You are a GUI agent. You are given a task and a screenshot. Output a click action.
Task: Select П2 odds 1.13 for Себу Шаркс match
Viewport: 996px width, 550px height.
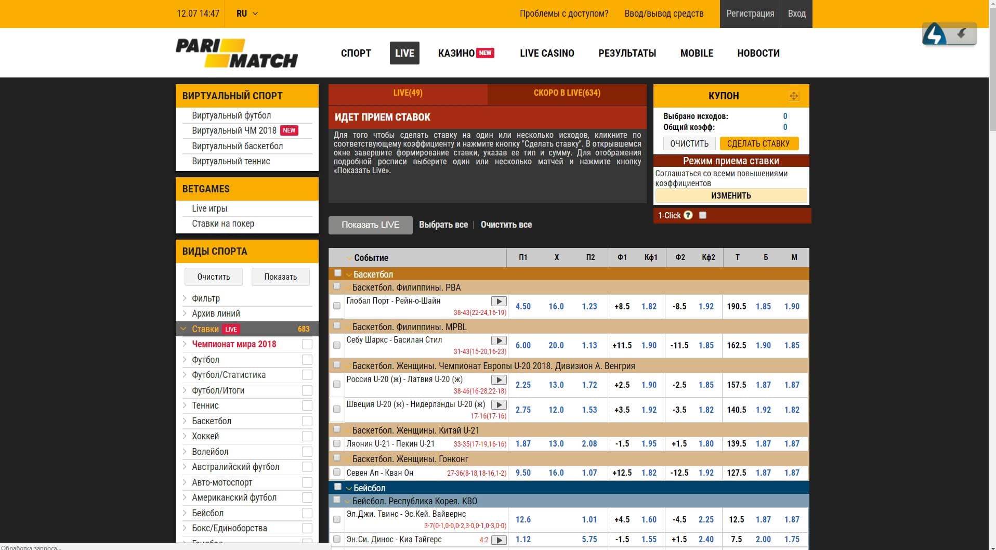coord(589,346)
